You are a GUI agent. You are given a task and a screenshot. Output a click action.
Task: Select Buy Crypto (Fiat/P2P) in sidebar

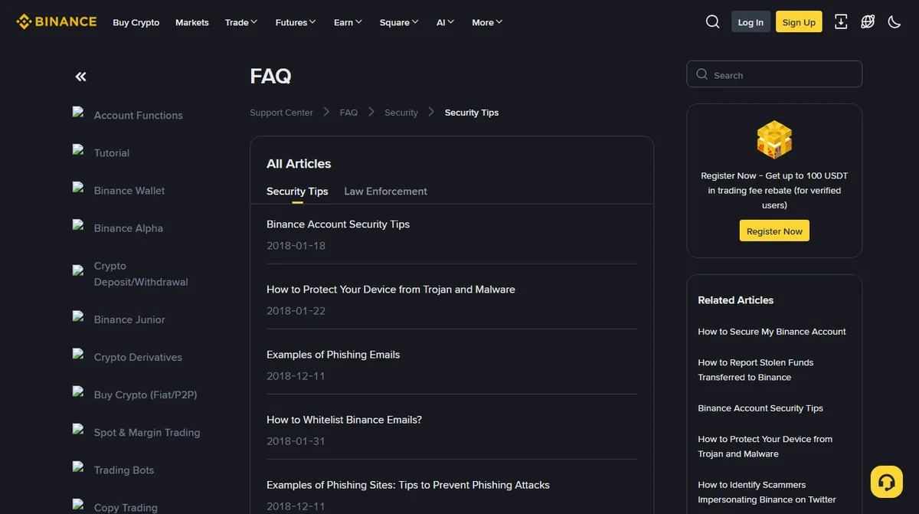146,395
